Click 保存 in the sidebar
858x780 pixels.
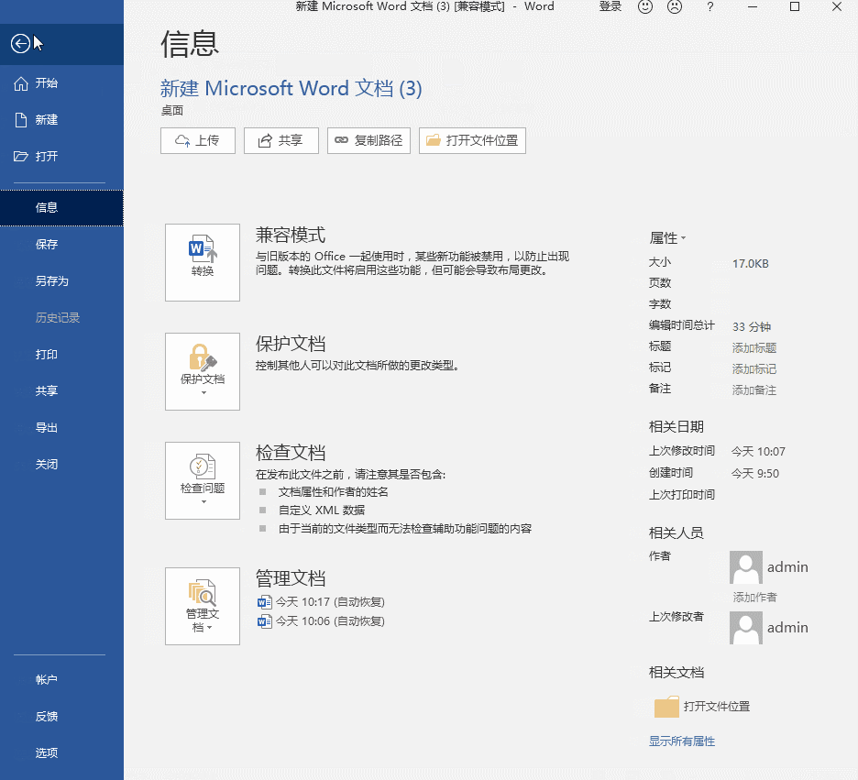point(61,245)
